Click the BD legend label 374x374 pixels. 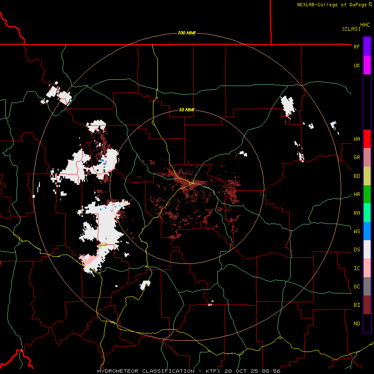pyautogui.click(x=357, y=176)
